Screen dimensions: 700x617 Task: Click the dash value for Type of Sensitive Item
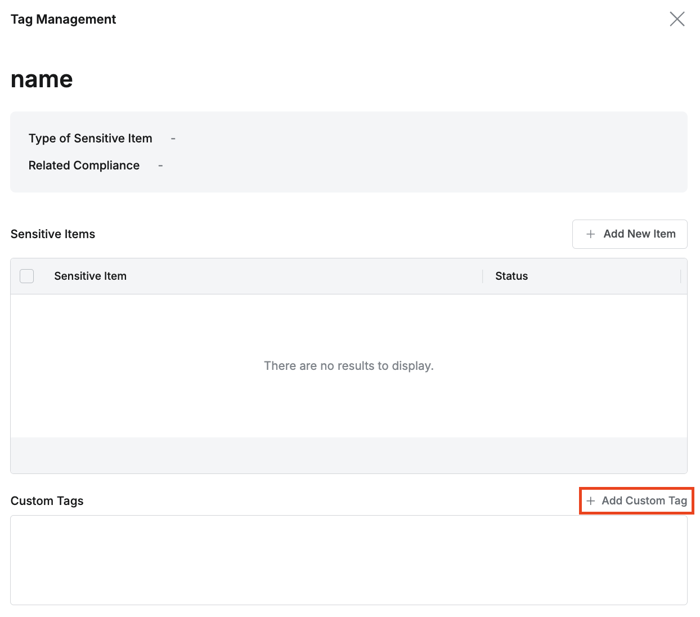click(173, 138)
